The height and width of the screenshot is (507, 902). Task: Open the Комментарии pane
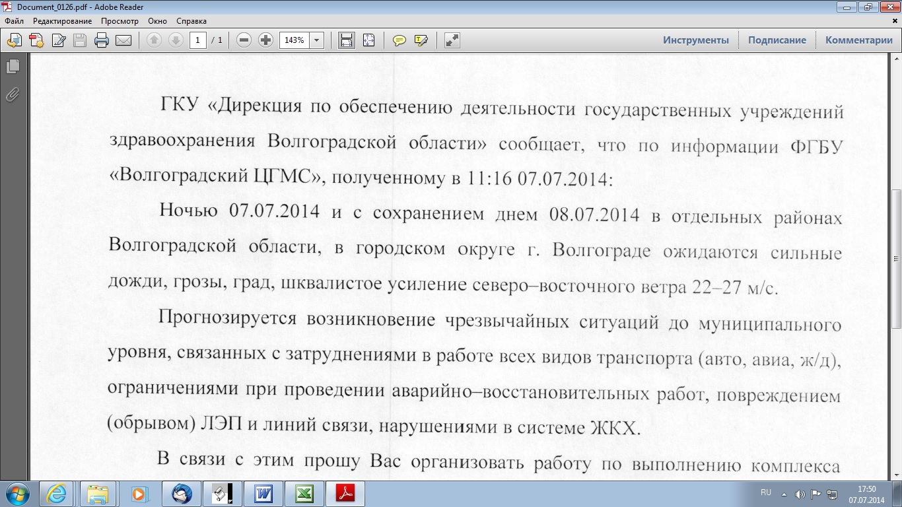pyautogui.click(x=859, y=40)
